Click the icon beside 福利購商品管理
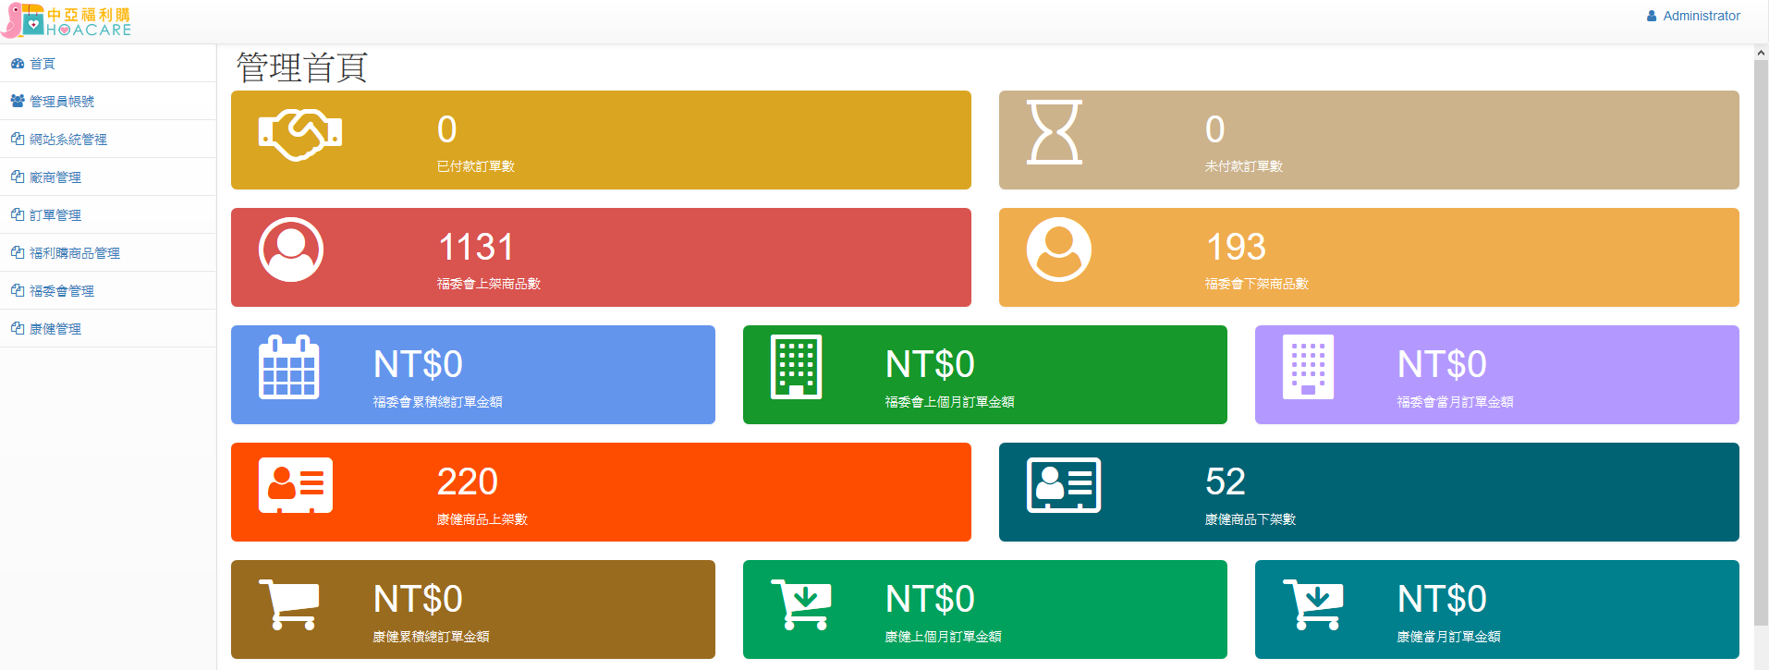Viewport: 1769px width, 670px height. coord(18,253)
